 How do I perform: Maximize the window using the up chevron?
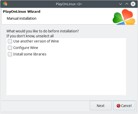click(127, 4)
